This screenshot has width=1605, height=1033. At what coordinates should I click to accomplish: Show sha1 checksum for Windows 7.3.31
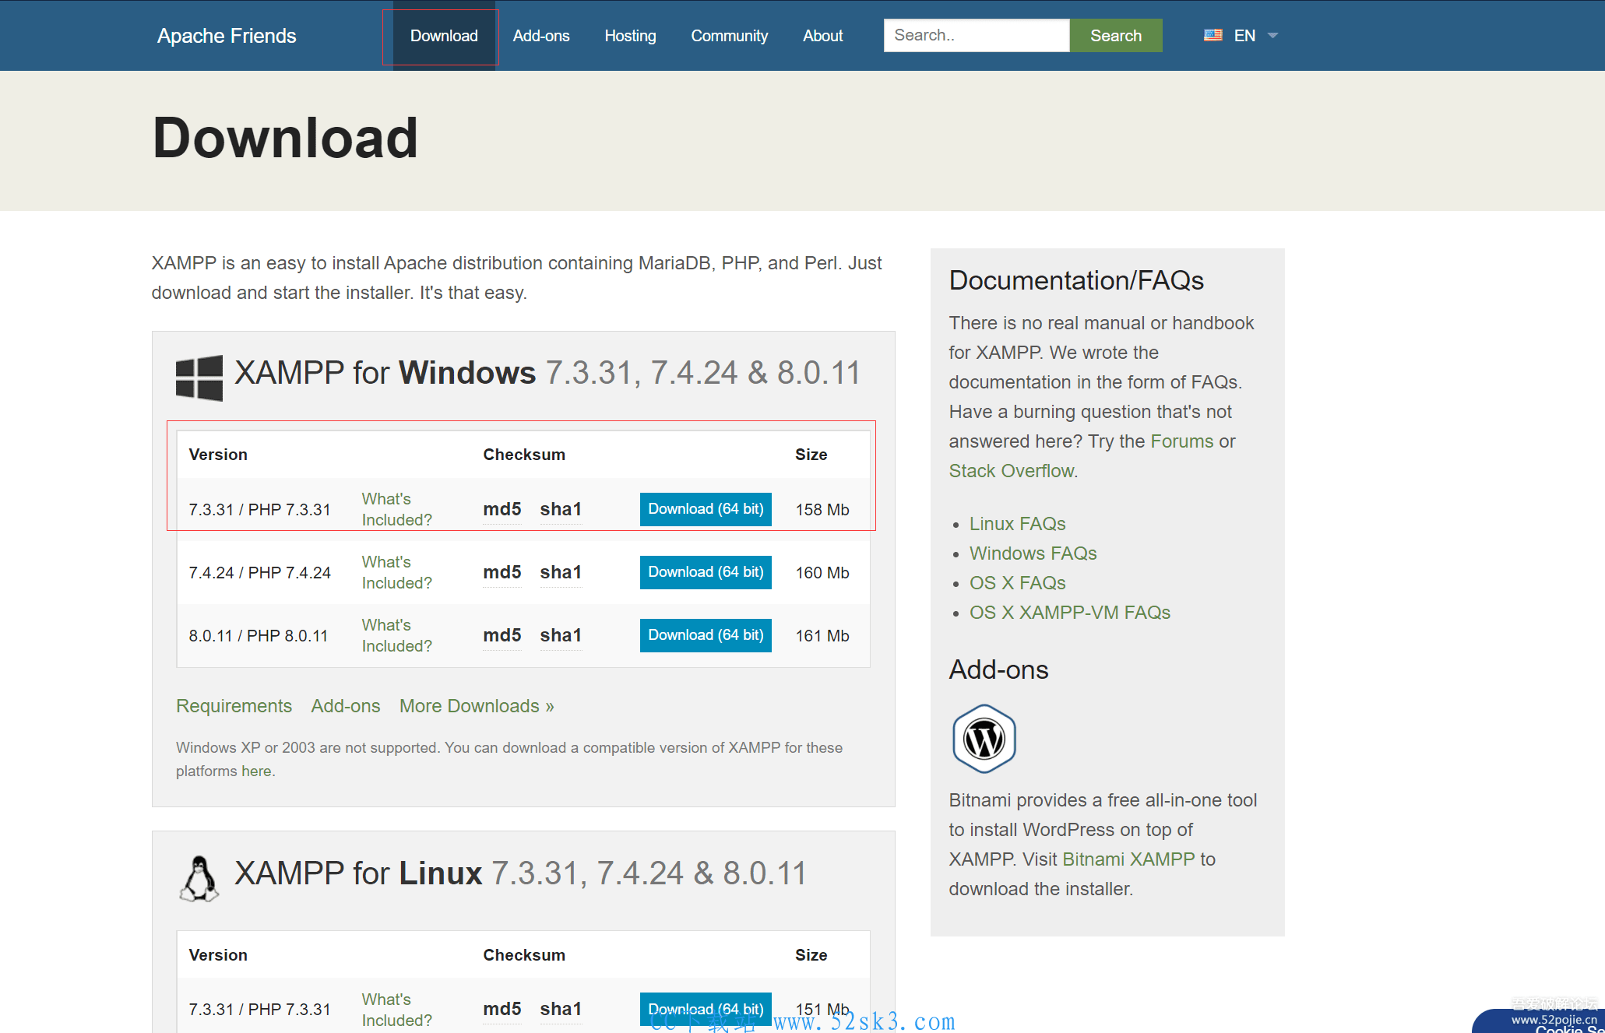(x=561, y=509)
